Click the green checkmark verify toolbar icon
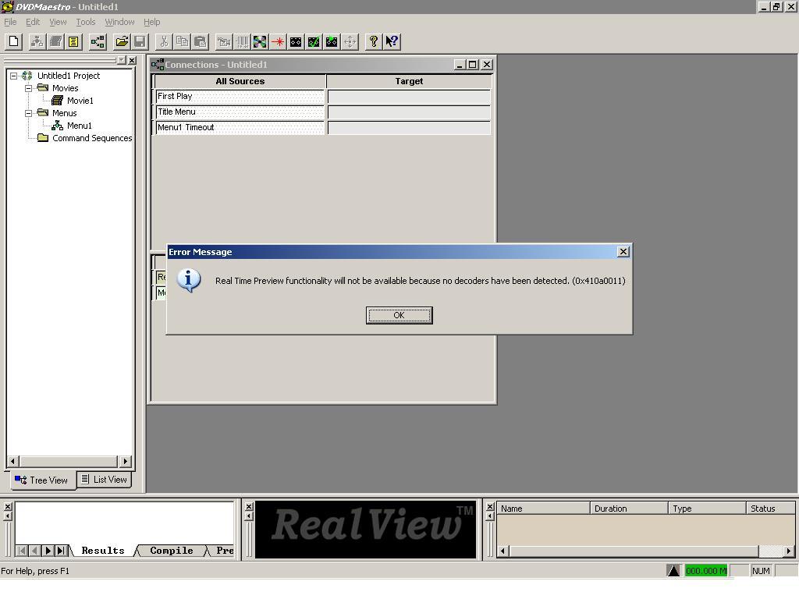 click(314, 41)
